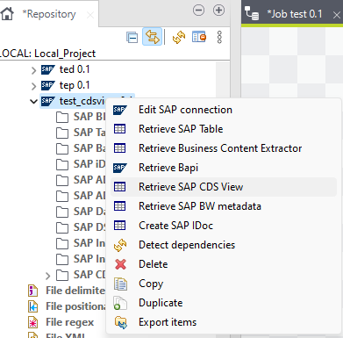Choose Copy from context menu
Image resolution: width=343 pixels, height=338 pixels.
coord(224,284)
